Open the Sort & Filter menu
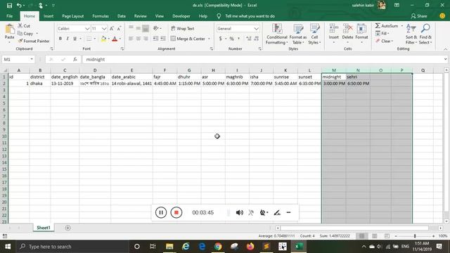 click(411, 34)
